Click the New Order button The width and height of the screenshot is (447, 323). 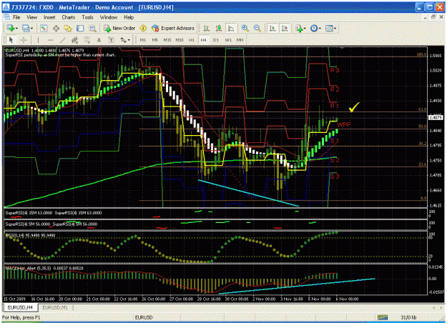pos(119,28)
